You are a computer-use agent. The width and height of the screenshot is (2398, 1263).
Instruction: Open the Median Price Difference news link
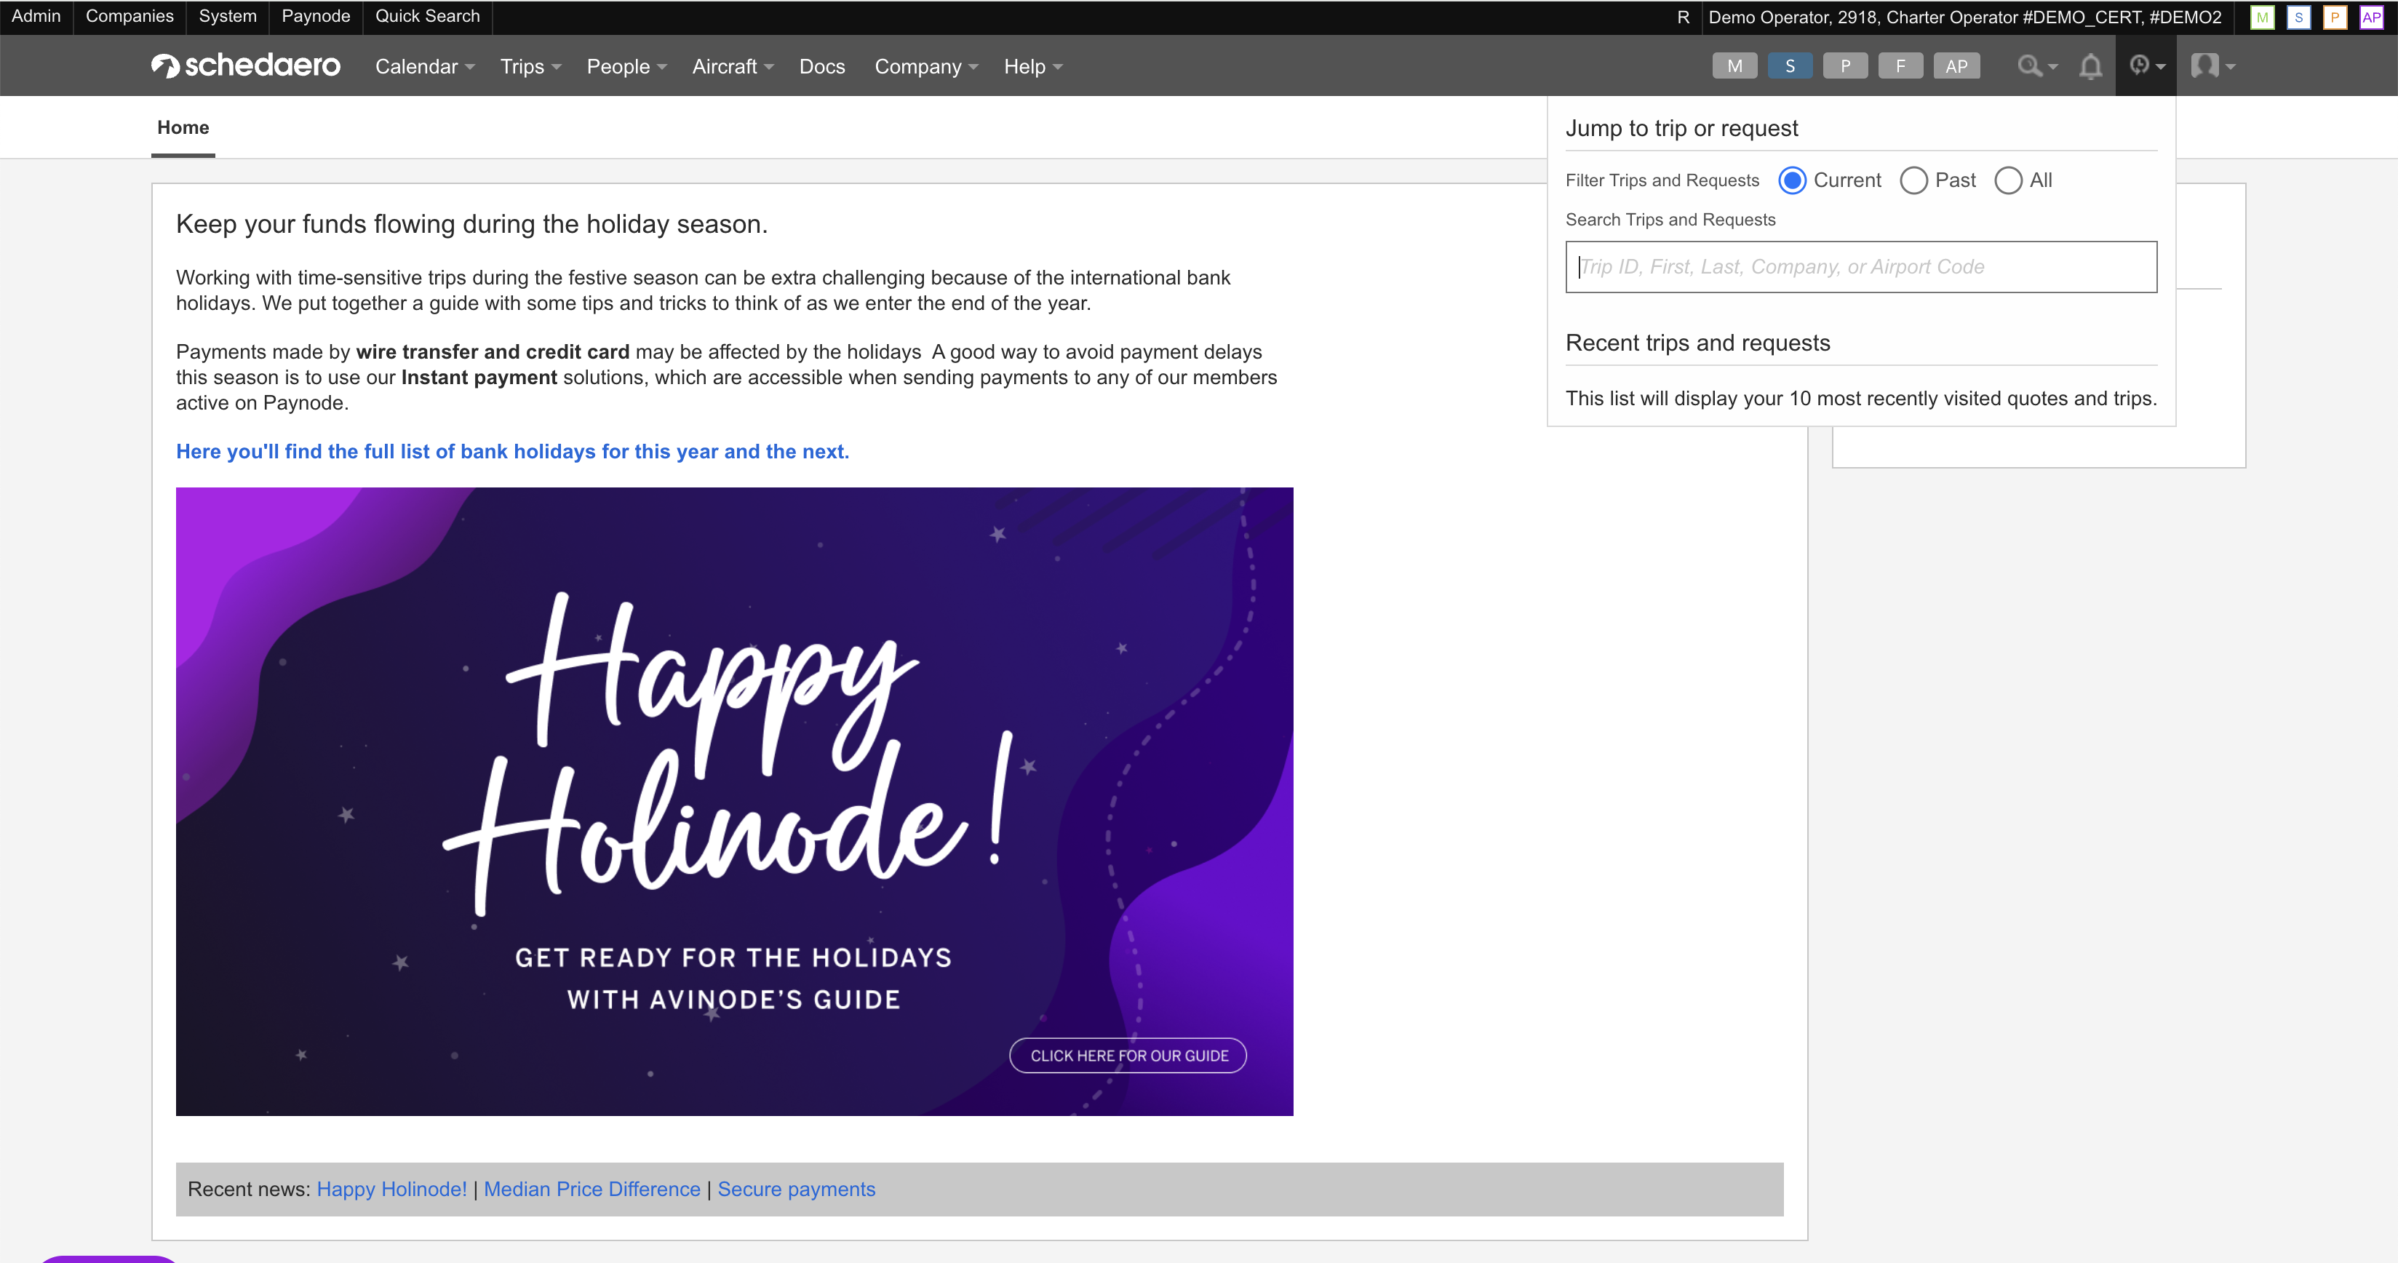click(x=591, y=1189)
